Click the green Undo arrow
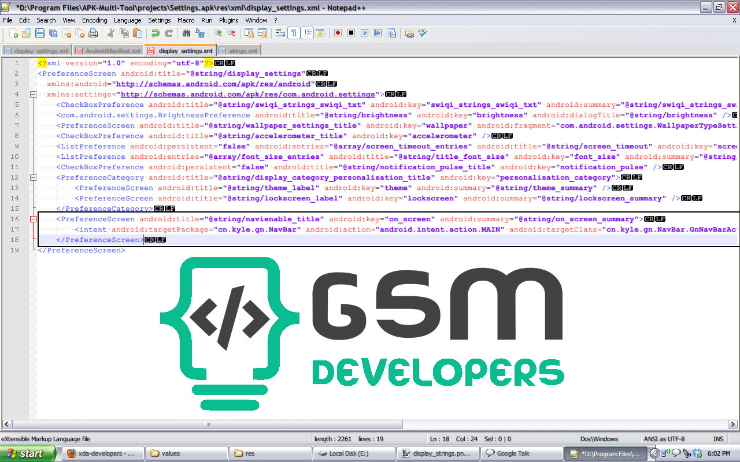The height and width of the screenshot is (462, 740). tap(156, 33)
